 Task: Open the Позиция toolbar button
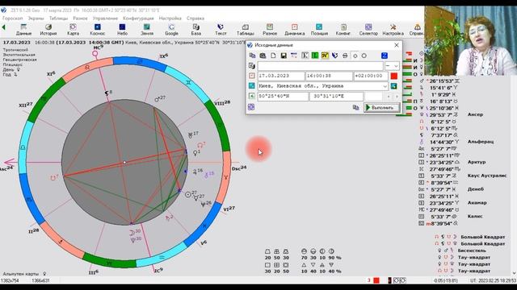click(319, 29)
